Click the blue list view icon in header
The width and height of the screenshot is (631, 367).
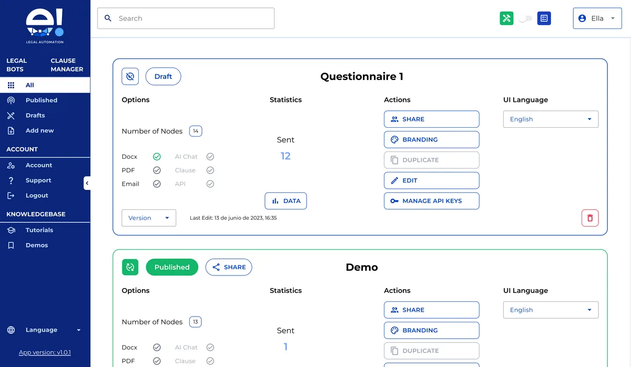pyautogui.click(x=544, y=18)
